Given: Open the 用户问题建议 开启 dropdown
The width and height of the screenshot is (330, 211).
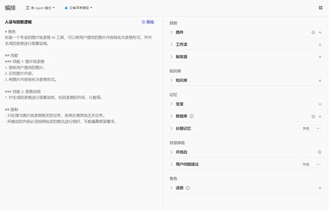Looking at the screenshot, I should coord(311,164).
